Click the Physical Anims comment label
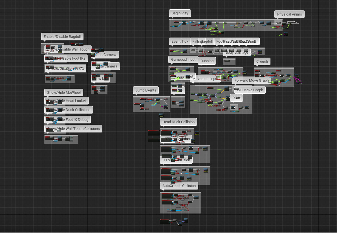Viewport: 337px width, 233px height. [289, 14]
